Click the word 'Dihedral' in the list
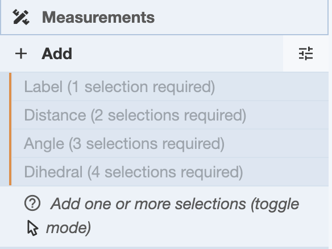This screenshot has height=249, width=332. [x=53, y=172]
